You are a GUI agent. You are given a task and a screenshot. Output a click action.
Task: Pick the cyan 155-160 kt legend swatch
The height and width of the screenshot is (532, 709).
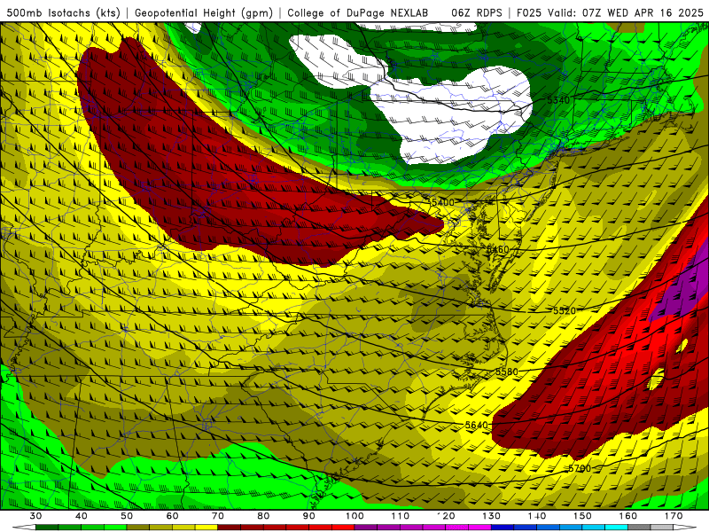click(x=617, y=528)
